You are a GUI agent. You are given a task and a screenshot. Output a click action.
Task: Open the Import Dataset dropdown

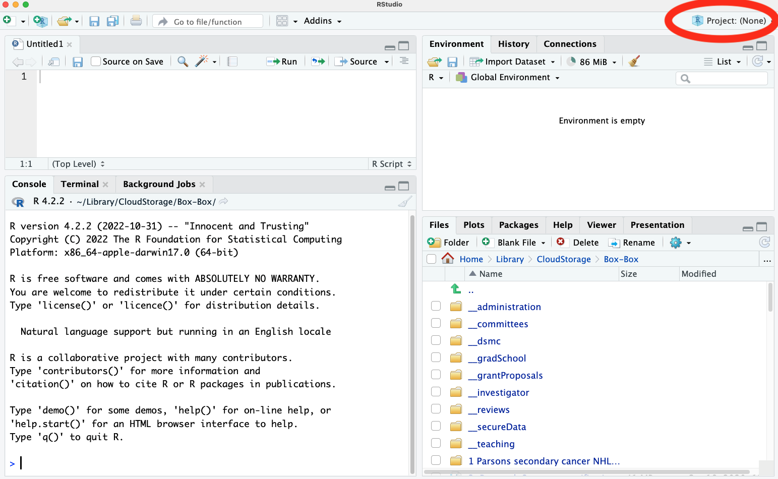512,62
